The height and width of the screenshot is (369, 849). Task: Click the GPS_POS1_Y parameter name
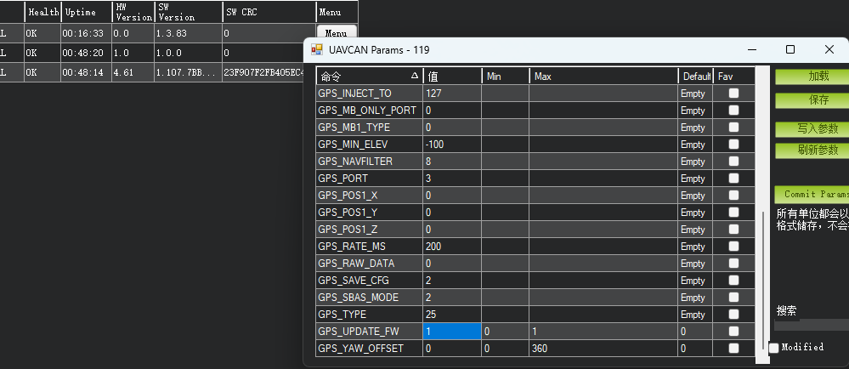coord(370,213)
